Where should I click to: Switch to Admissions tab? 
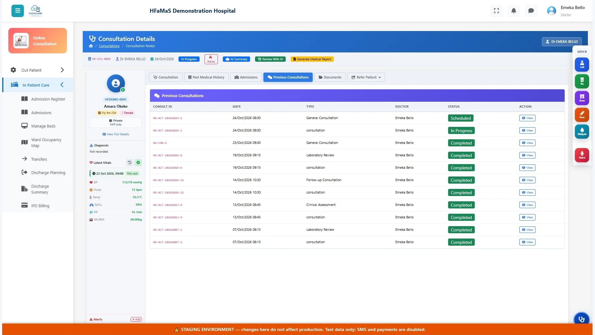246,77
